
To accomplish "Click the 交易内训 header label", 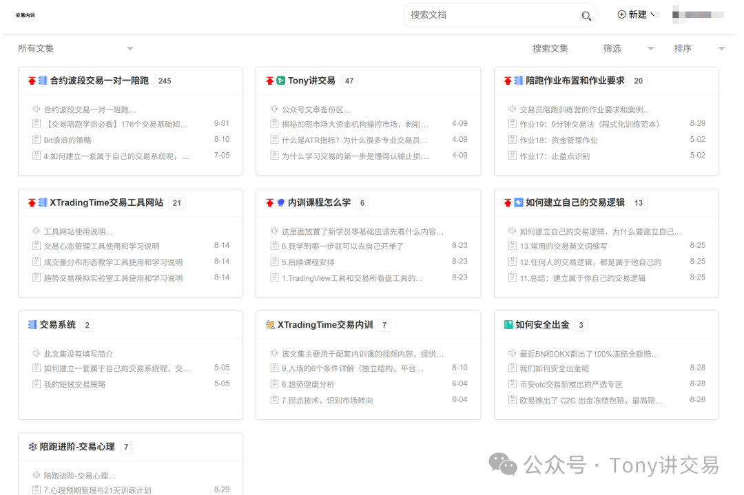I will [25, 14].
